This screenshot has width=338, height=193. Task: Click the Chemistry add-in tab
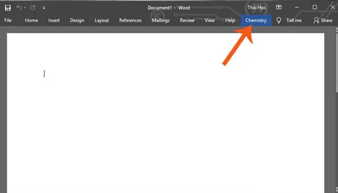(x=256, y=20)
